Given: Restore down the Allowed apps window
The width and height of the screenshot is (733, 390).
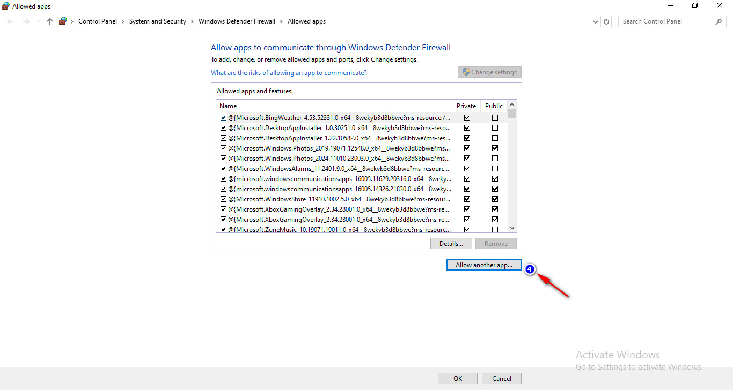Looking at the screenshot, I should coord(695,5).
